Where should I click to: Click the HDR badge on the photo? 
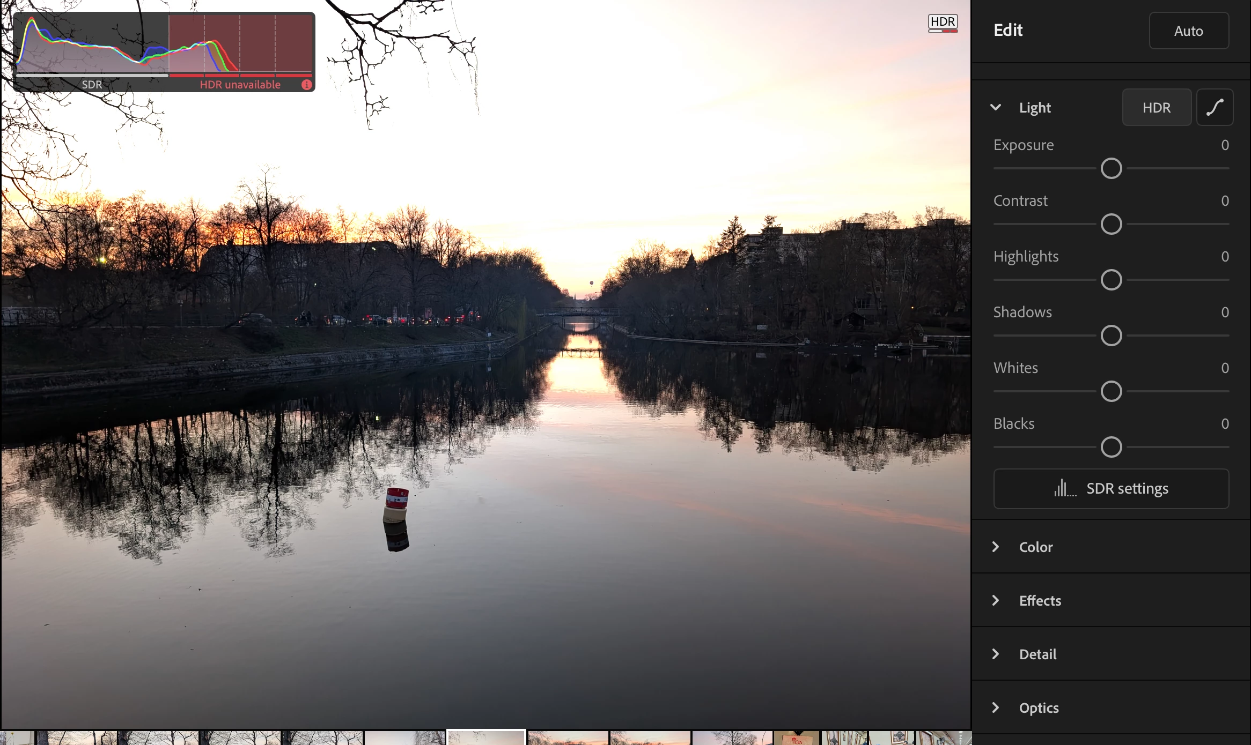tap(943, 23)
